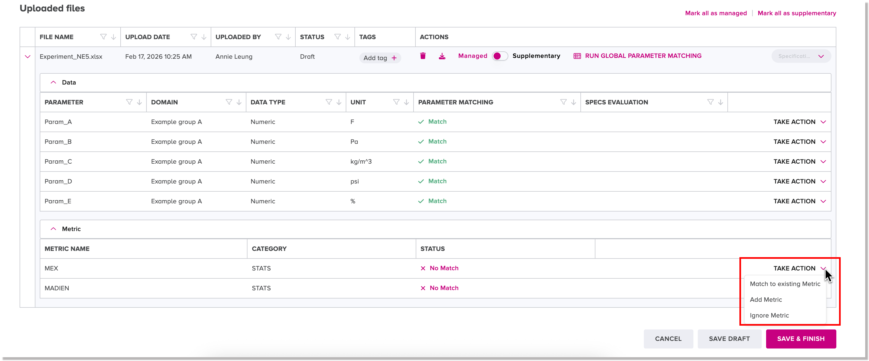869x361 pixels.
Task: Filter the Uploaded By column
Action: point(278,37)
